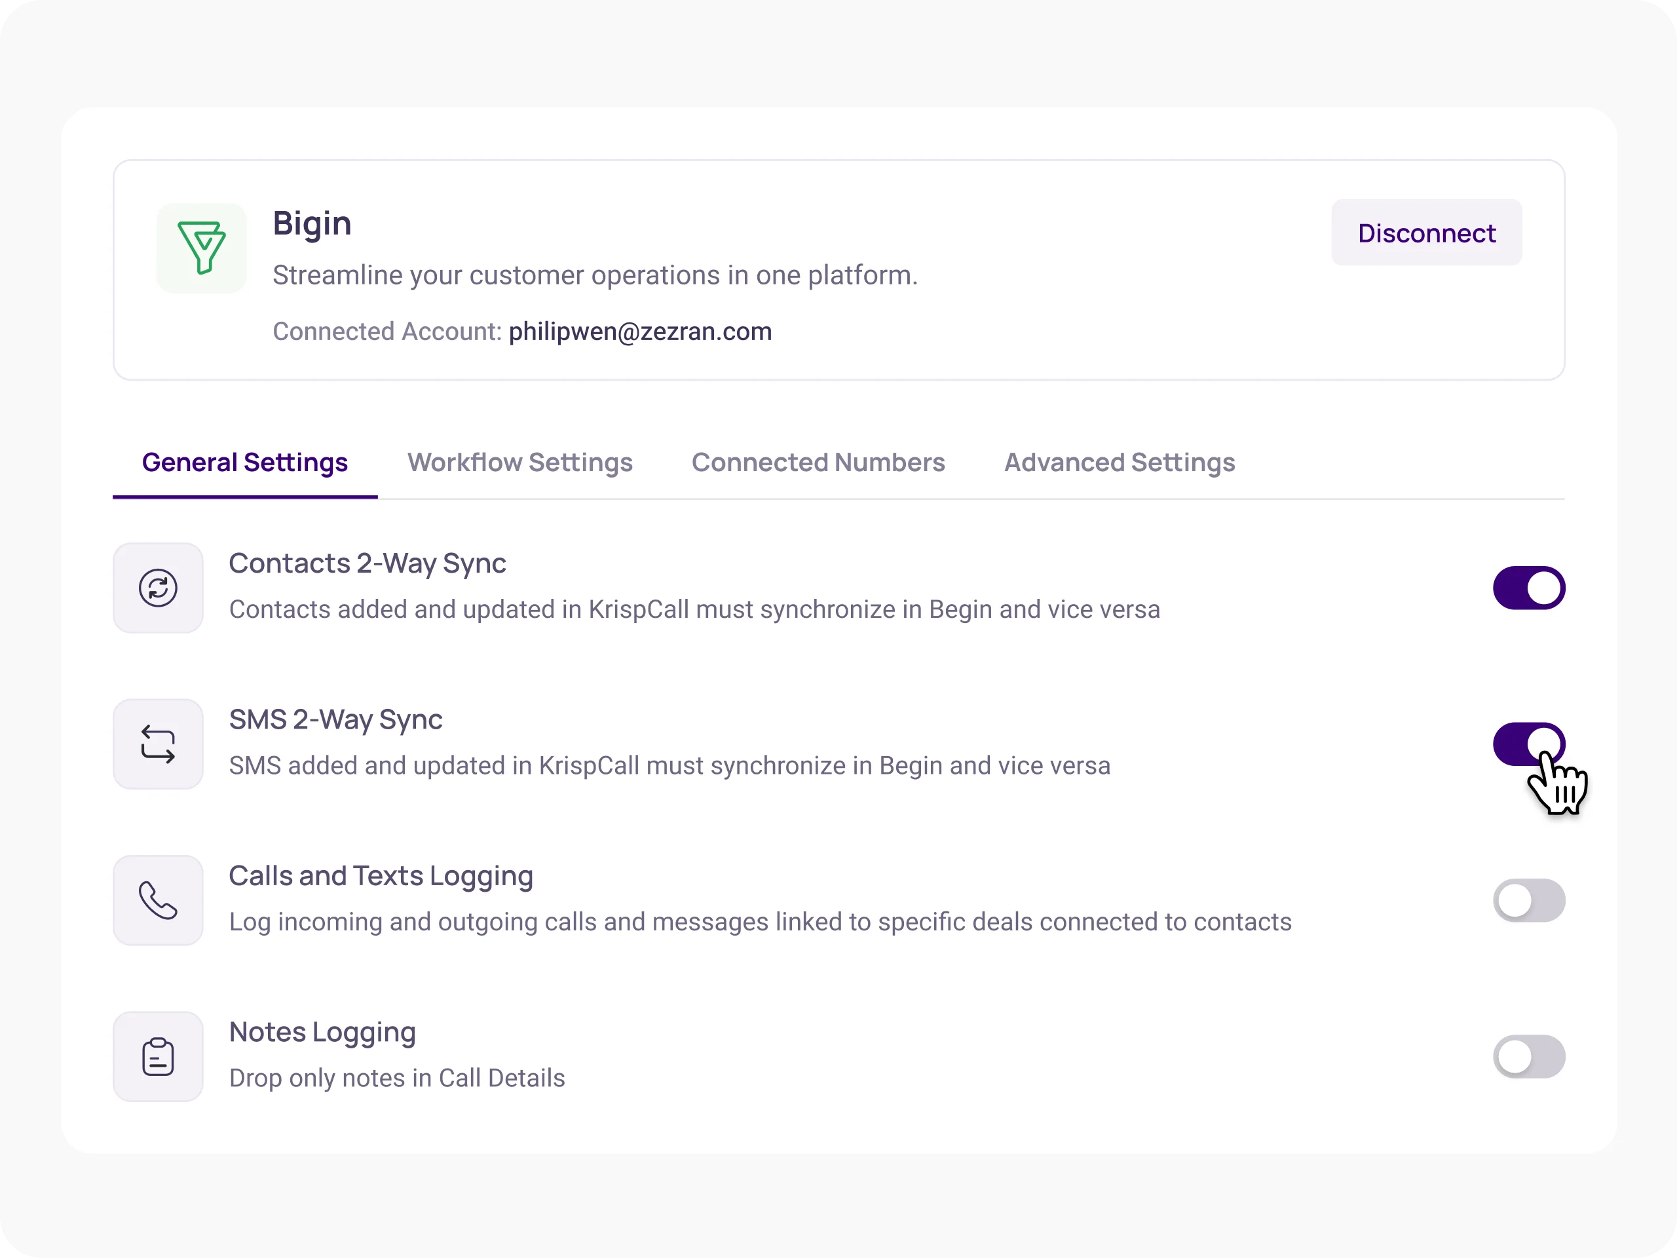Click the Contacts 2-Way Sync circular arrows icon
Screen dimensions: 1677x1258
point(158,588)
